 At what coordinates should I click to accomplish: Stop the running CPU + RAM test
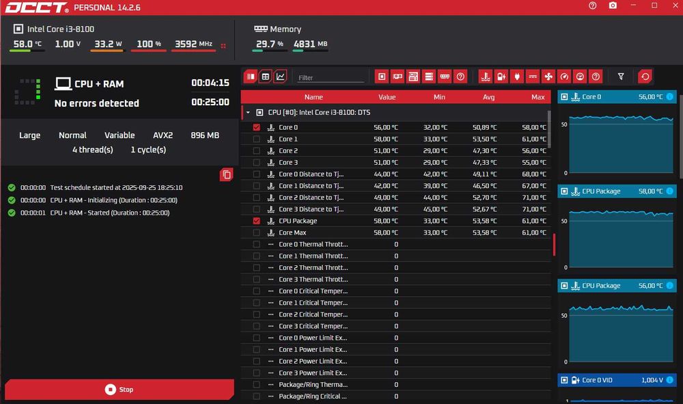120,389
